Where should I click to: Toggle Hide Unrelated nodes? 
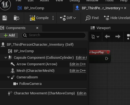coord(117,18)
